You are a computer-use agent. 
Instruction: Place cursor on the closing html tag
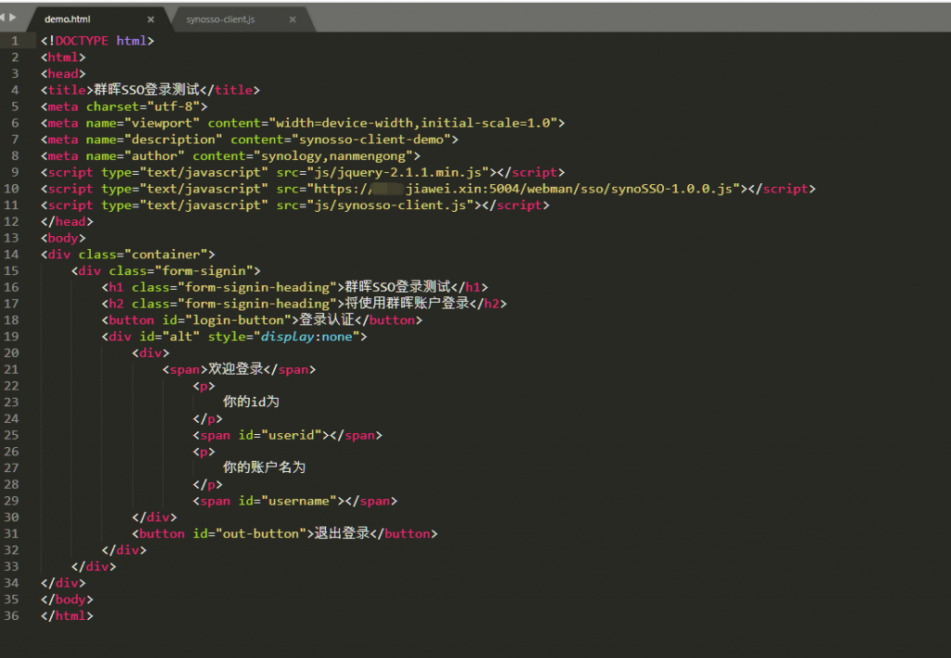click(x=67, y=616)
